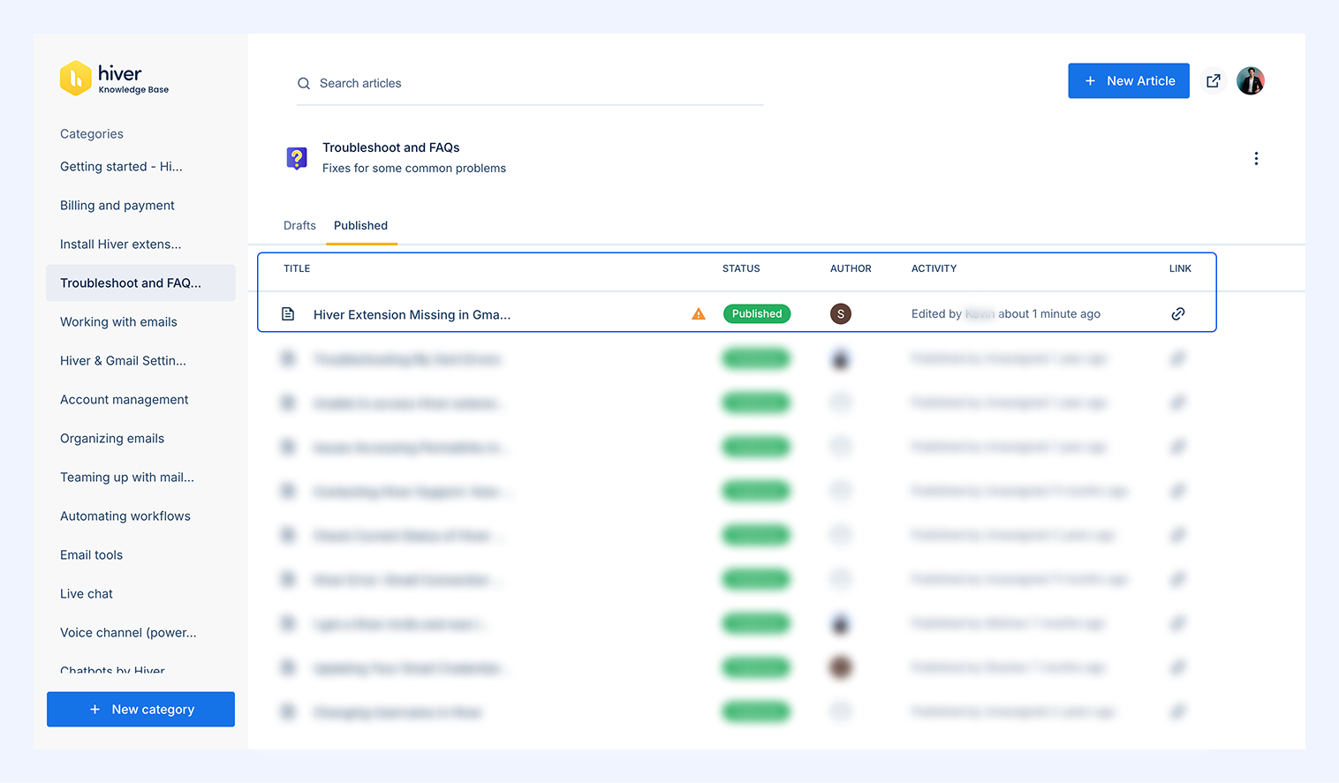The height and width of the screenshot is (783, 1339).
Task: Select the Published tab
Action: pos(360,226)
